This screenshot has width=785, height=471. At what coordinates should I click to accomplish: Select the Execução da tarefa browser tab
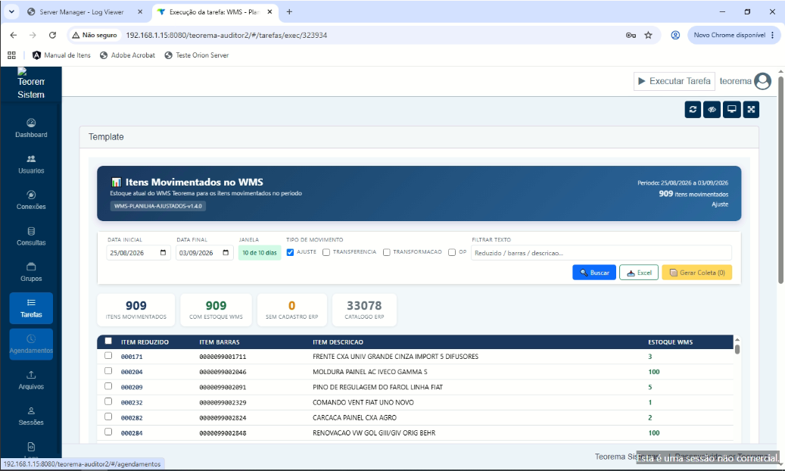pos(214,11)
